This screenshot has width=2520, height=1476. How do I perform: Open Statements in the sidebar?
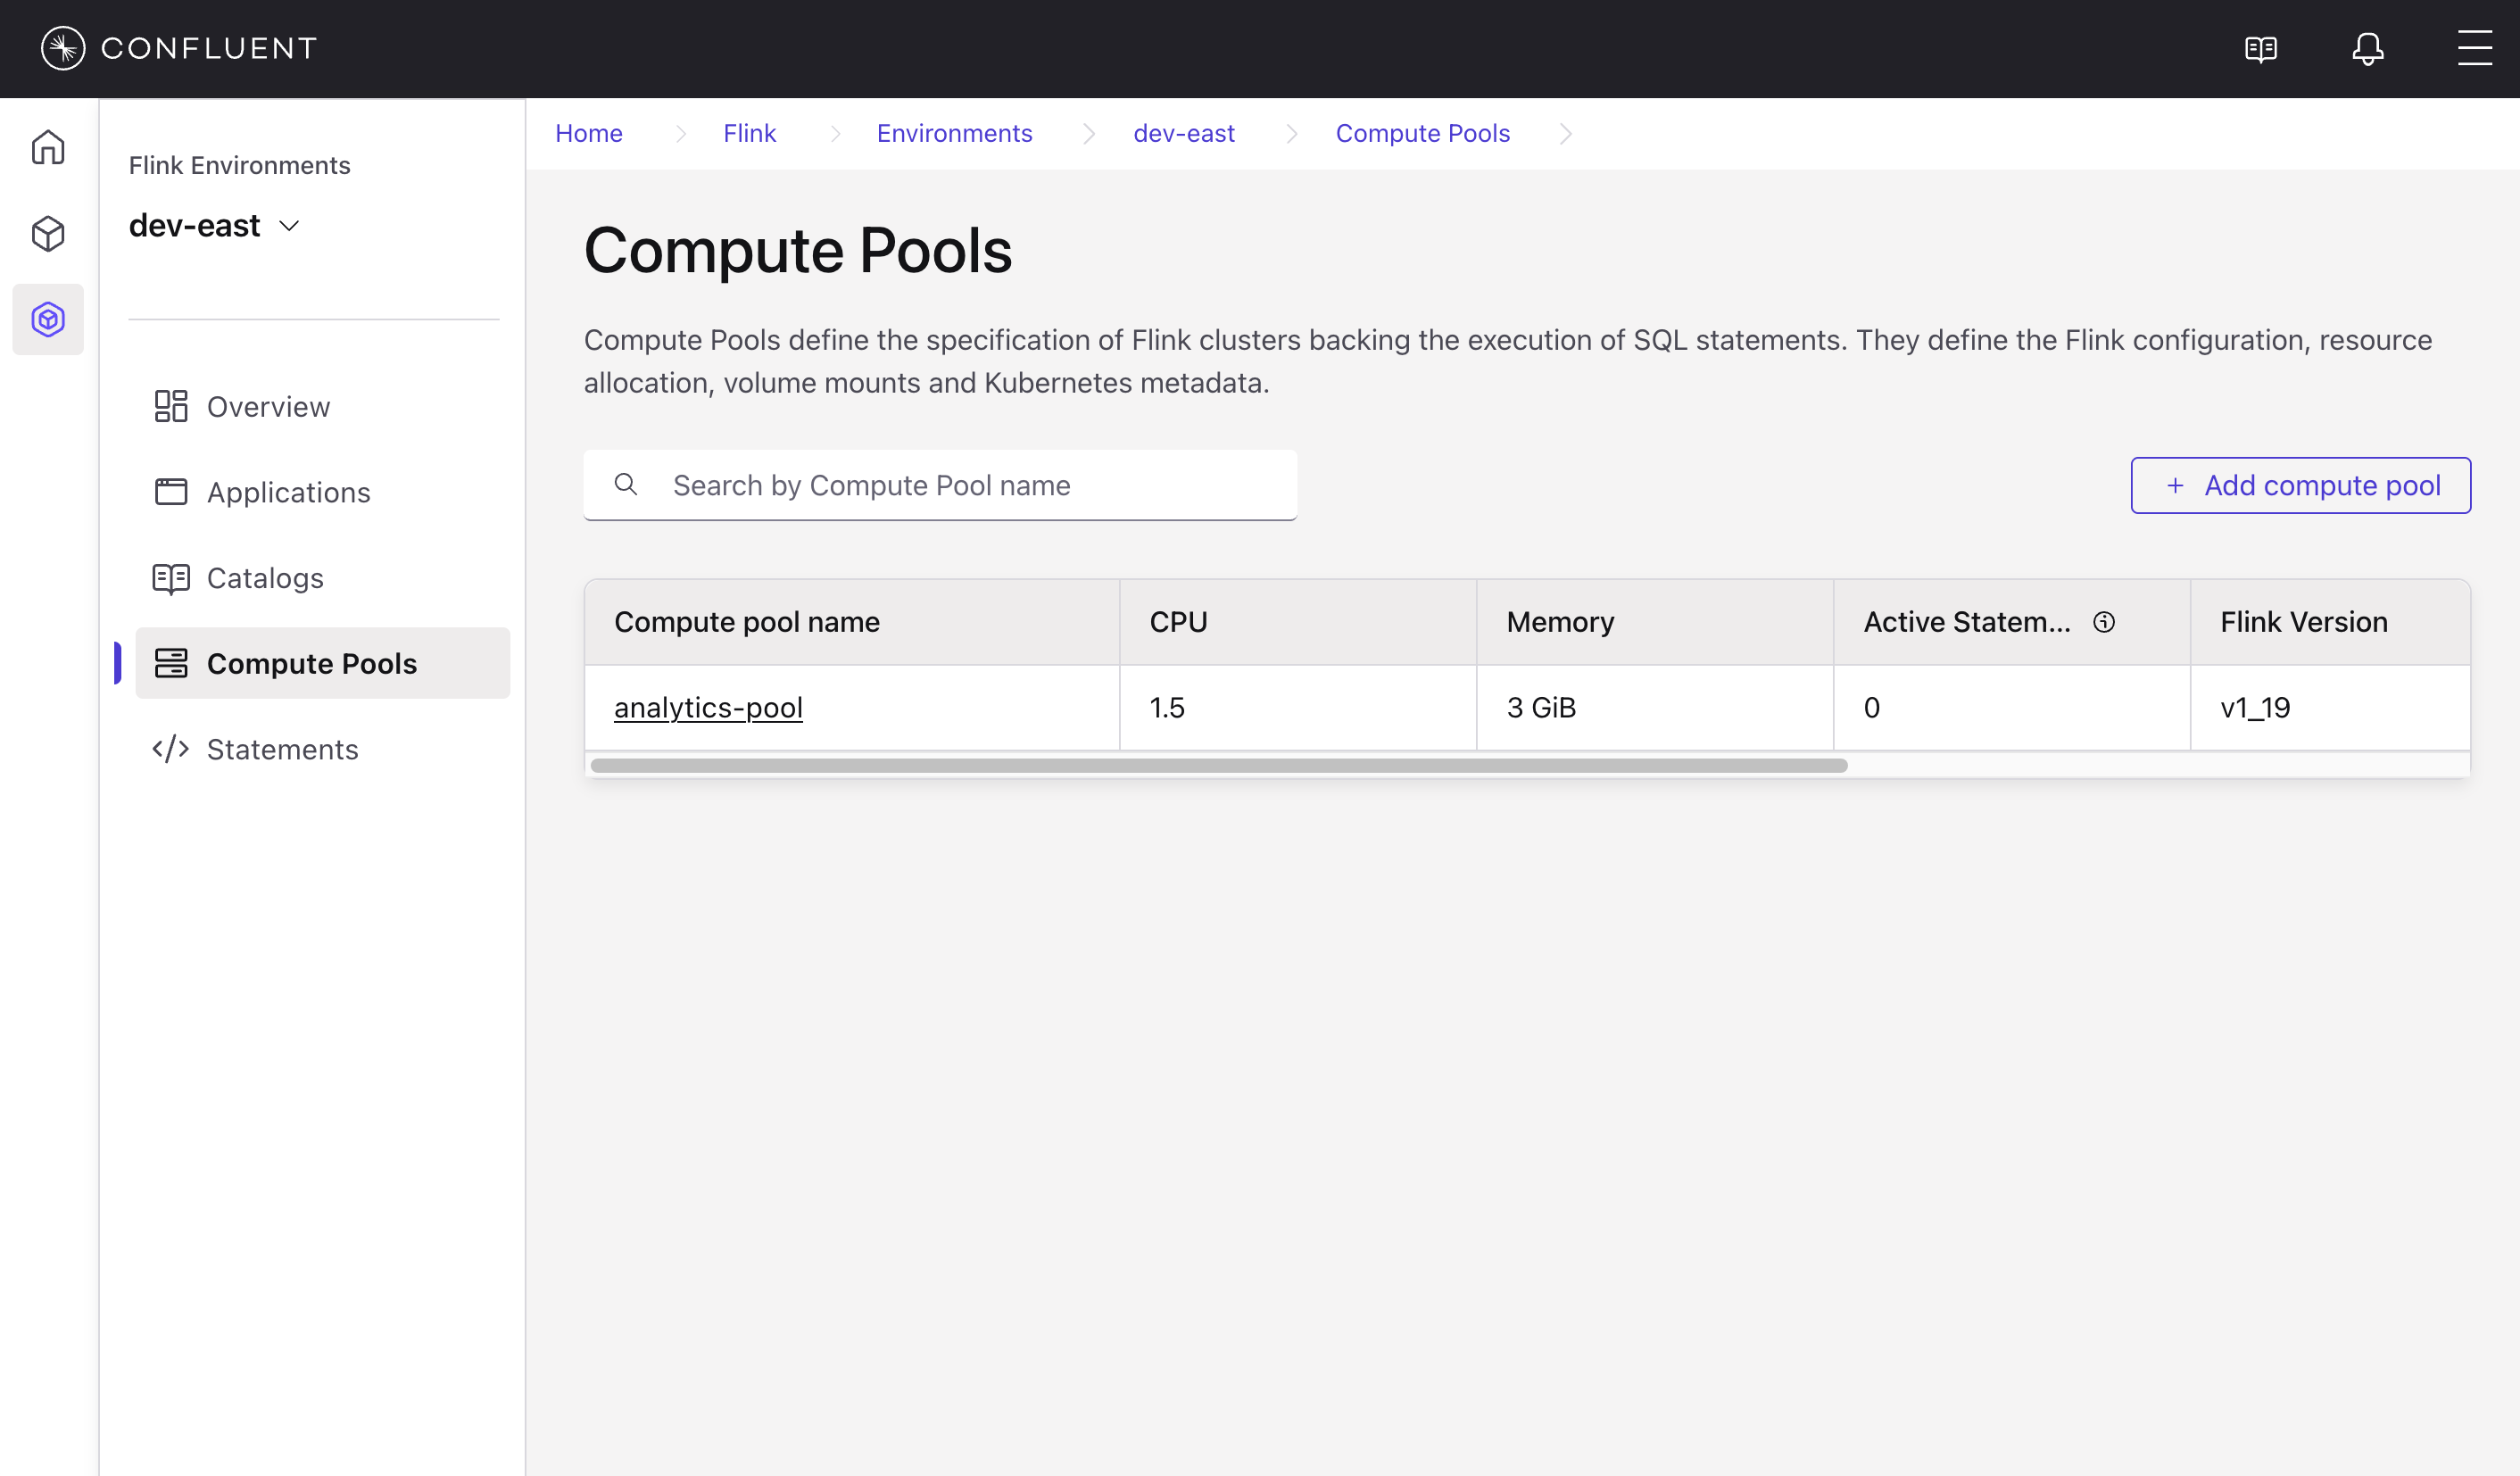[282, 749]
